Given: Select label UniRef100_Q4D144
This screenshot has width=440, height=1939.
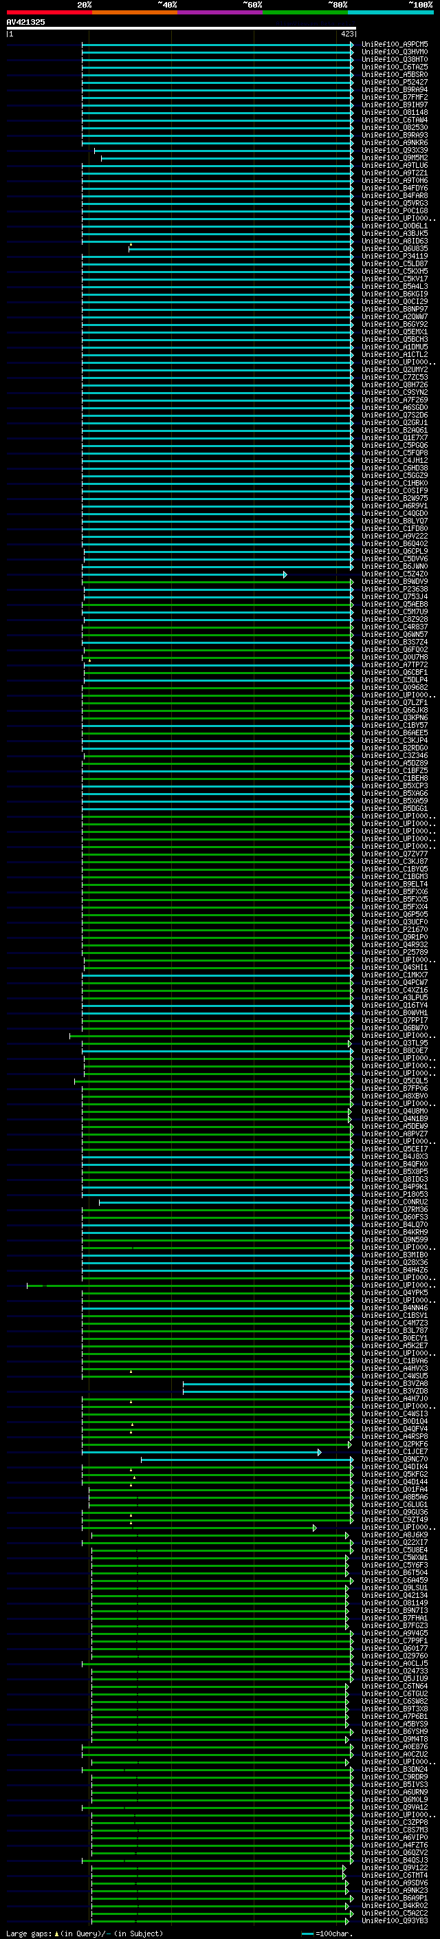Looking at the screenshot, I should pos(395,1482).
